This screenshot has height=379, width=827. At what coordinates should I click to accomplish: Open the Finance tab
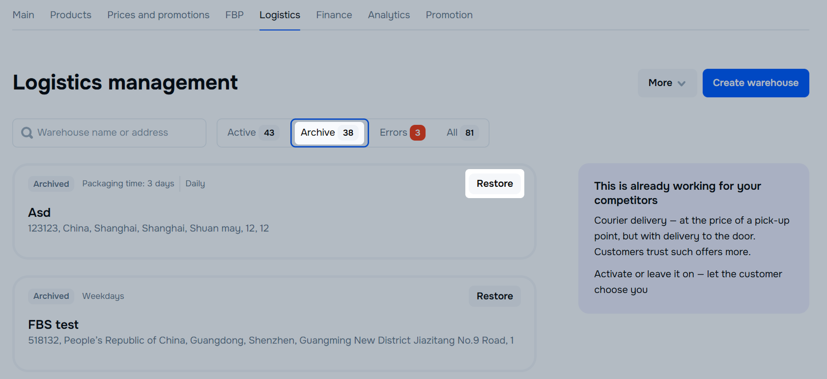[334, 15]
